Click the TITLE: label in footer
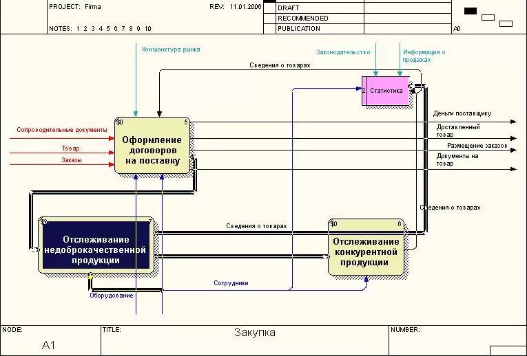Screen dimensions: 527x356 click(x=112, y=329)
